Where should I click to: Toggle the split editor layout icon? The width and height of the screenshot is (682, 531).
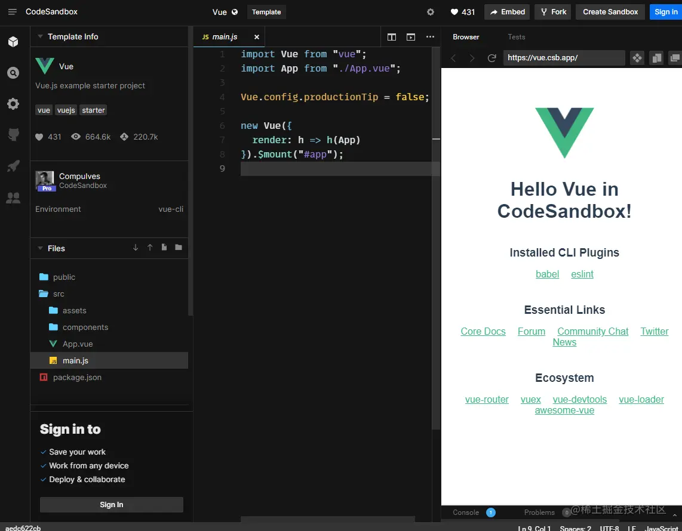coord(391,37)
